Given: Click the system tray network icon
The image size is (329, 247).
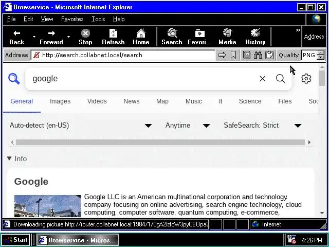Looking at the screenshot, I should [x=291, y=240].
